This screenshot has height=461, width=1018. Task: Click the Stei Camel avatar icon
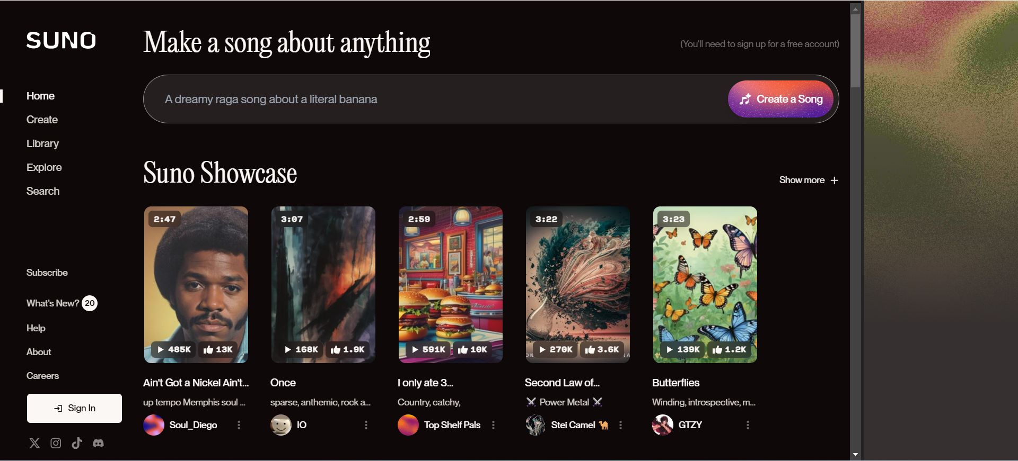(536, 425)
